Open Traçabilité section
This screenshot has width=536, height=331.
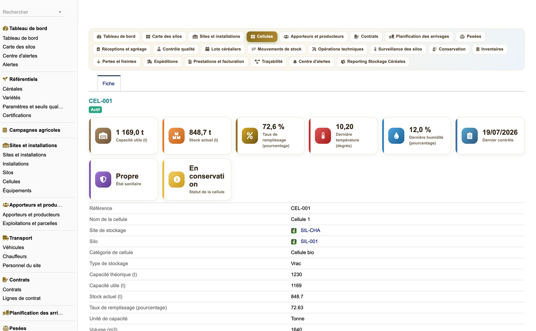[269, 62]
